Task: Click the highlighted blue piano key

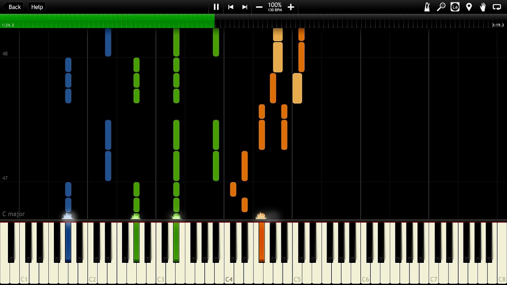Action: (68, 242)
